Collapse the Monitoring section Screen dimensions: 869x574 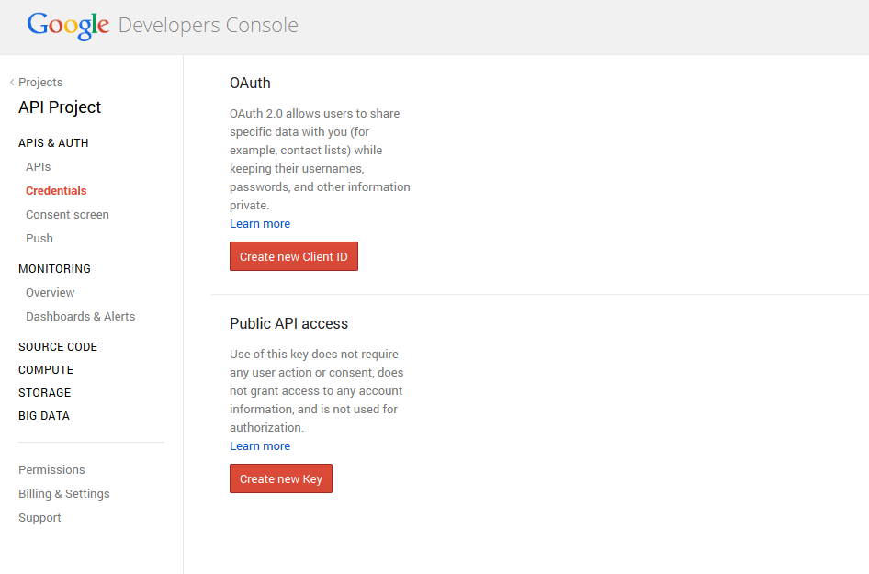(x=54, y=269)
